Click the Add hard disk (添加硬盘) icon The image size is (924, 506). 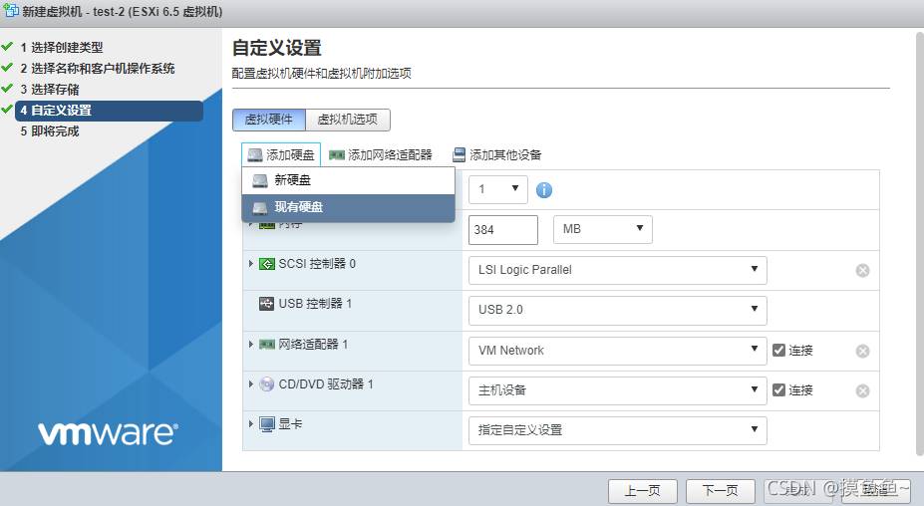255,155
